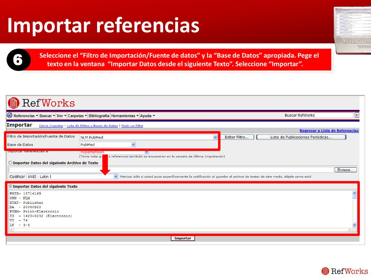Open the Herramientas menu
The width and height of the screenshot is (371, 278).
(x=125, y=116)
